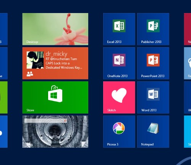Click the 'Store' label text

click(30, 110)
